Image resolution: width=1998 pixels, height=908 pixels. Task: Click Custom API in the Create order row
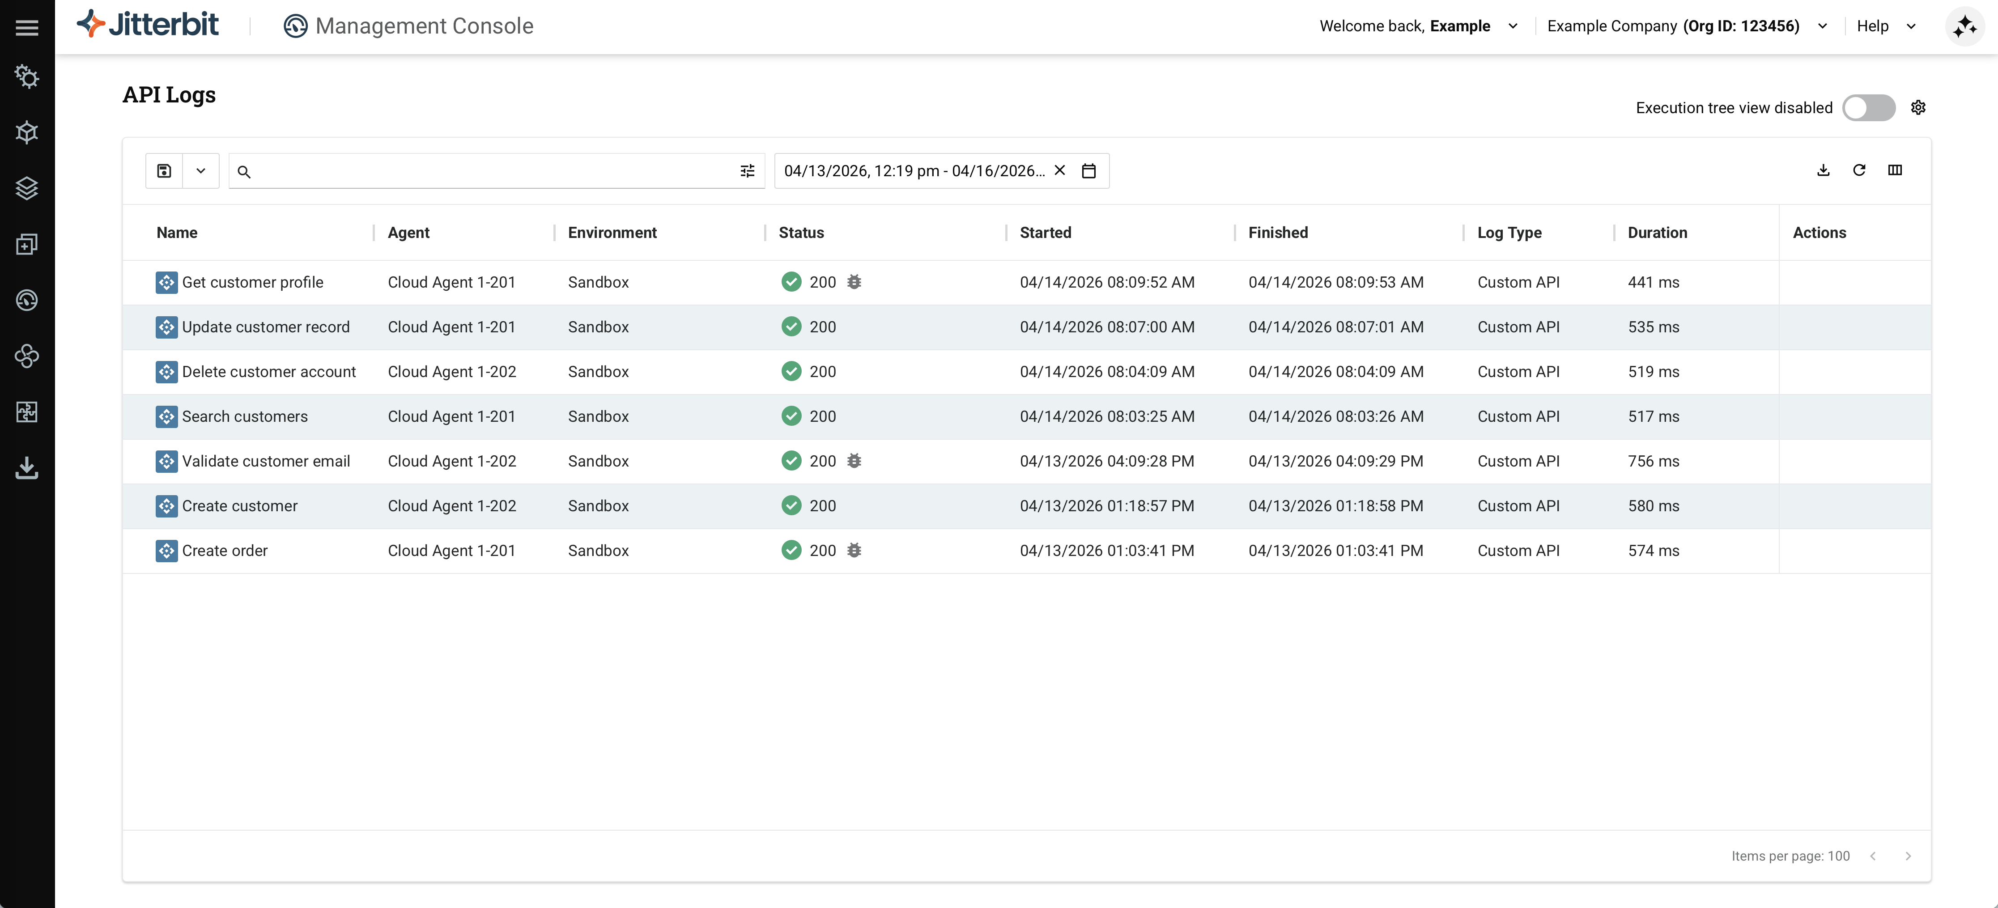point(1518,551)
